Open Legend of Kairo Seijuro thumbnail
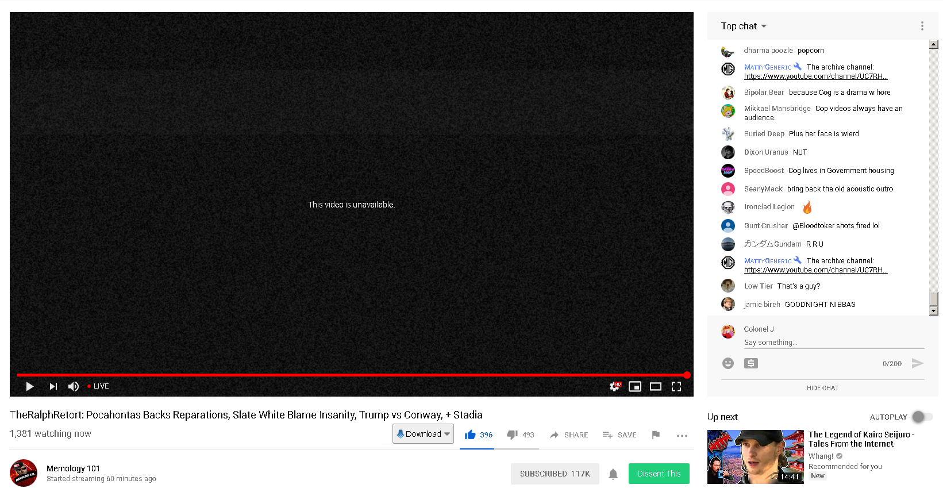 pyautogui.click(x=756, y=457)
